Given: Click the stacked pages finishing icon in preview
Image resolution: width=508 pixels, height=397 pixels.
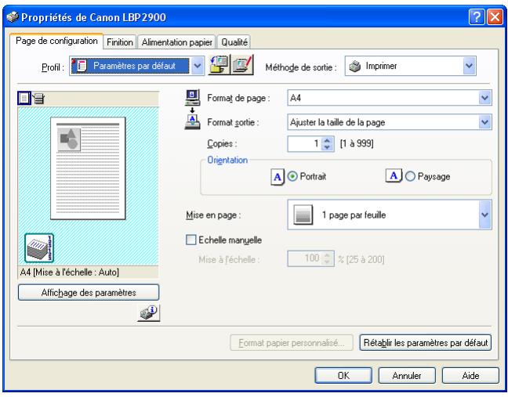Looking at the screenshot, I should (39, 248).
